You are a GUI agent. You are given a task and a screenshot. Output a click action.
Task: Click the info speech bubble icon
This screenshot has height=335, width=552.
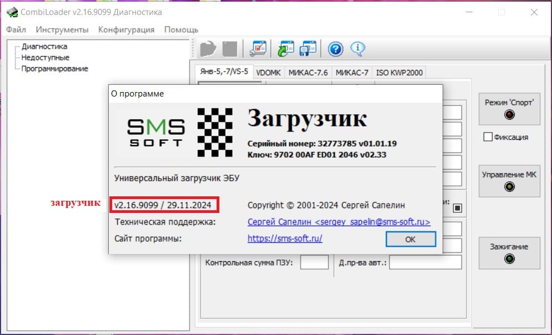(358, 49)
